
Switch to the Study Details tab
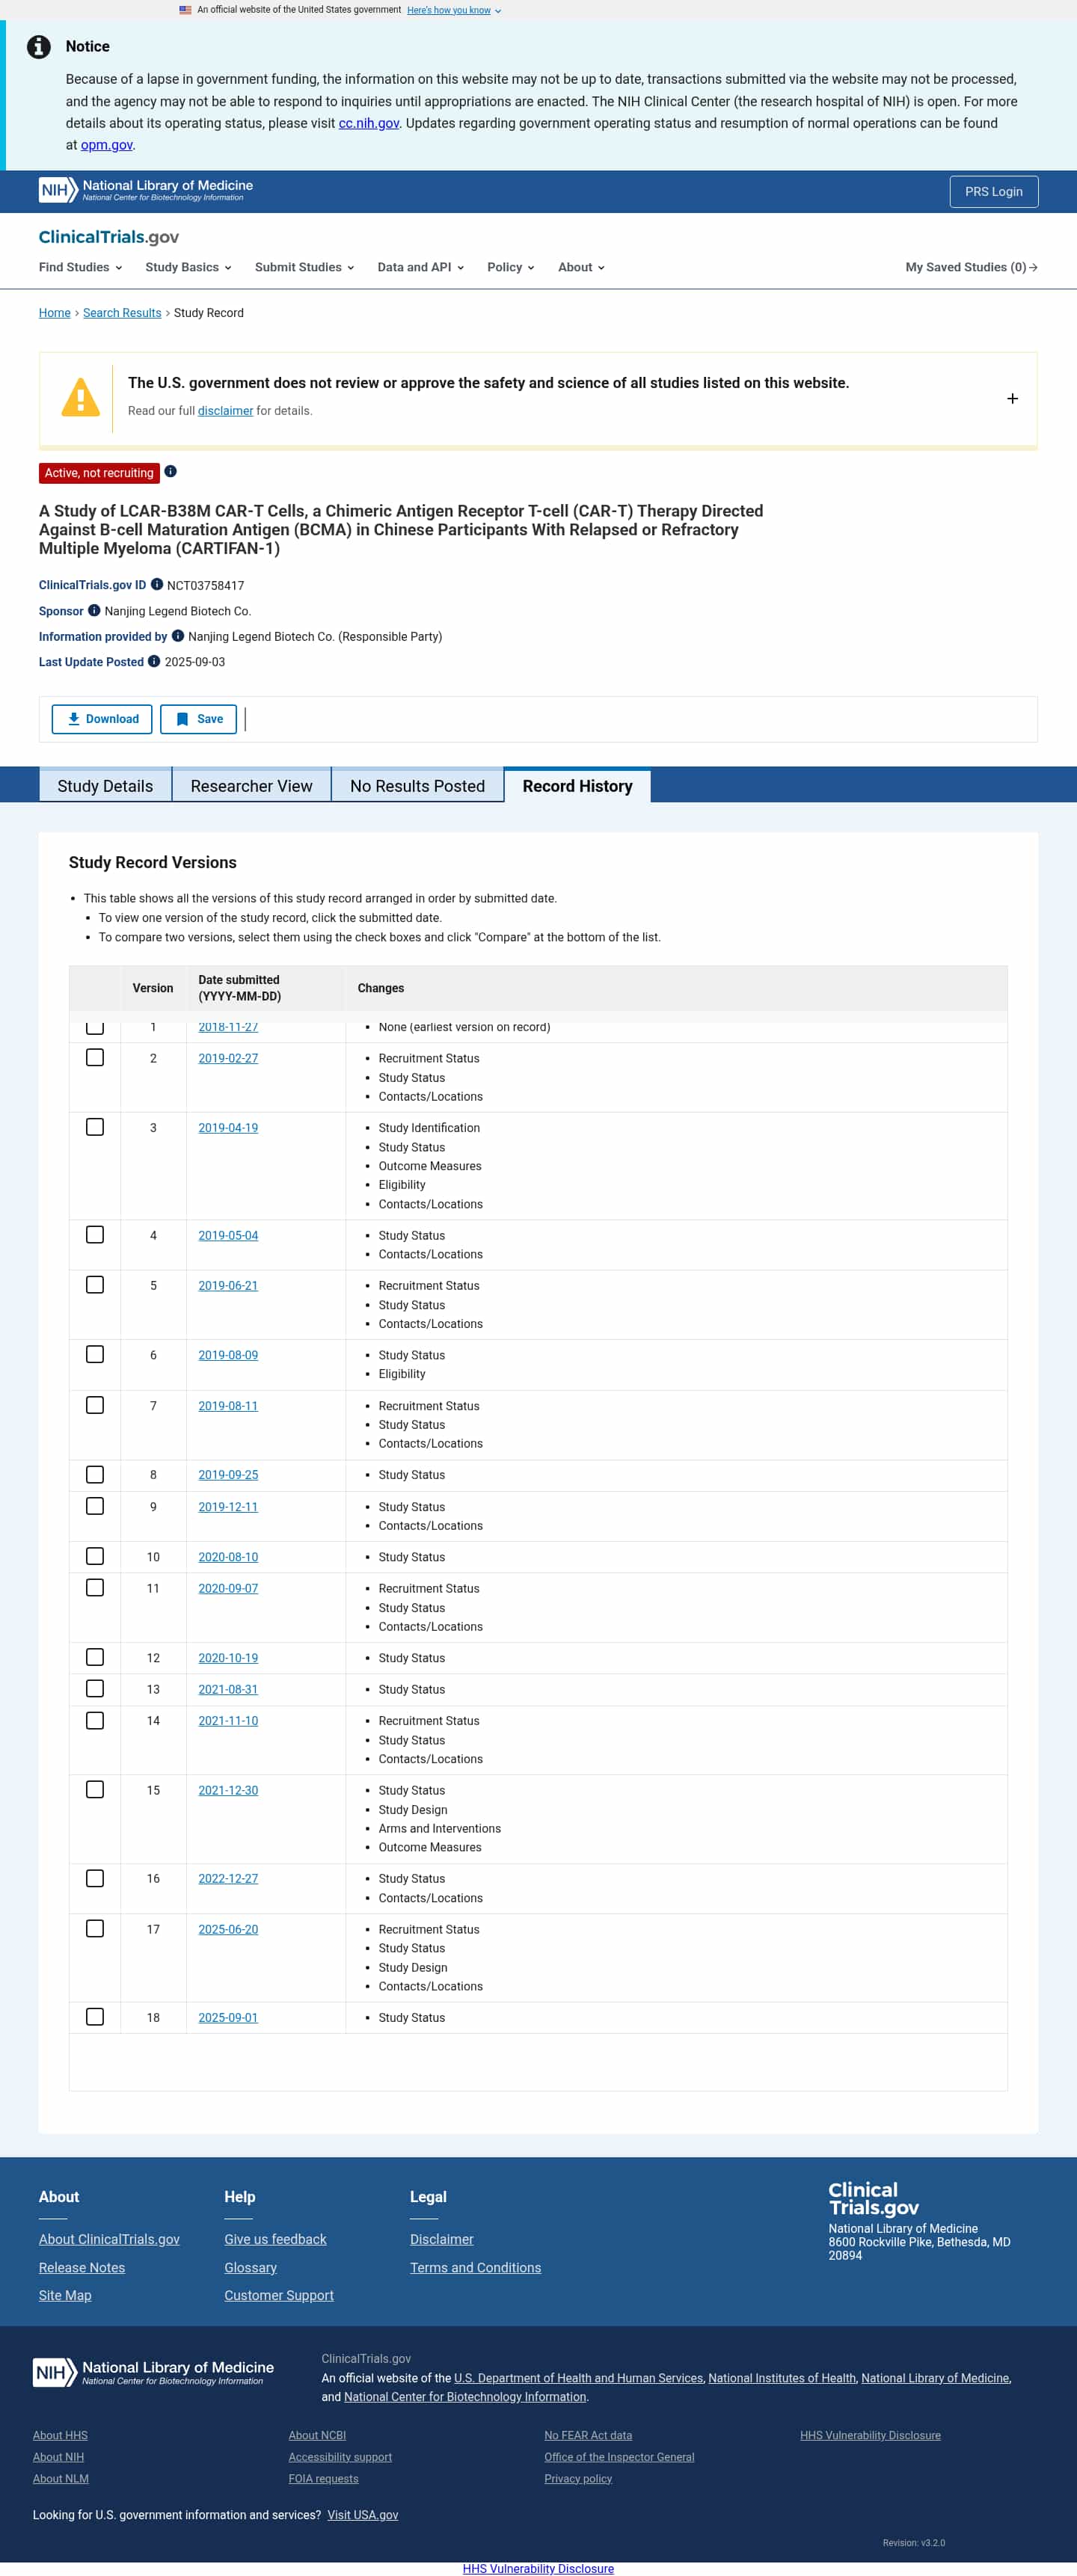click(x=105, y=786)
